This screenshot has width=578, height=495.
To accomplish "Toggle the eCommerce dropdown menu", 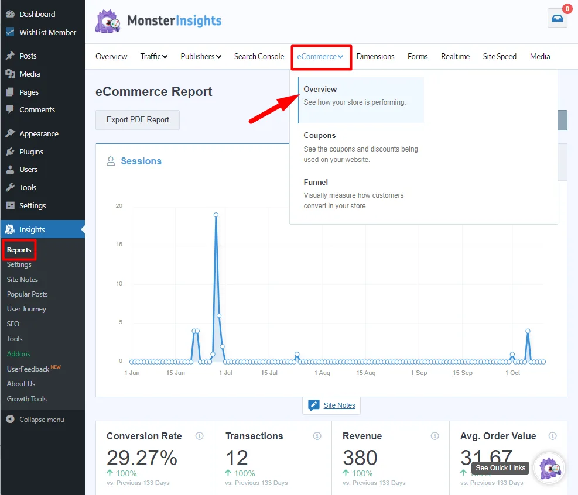I will pyautogui.click(x=320, y=57).
